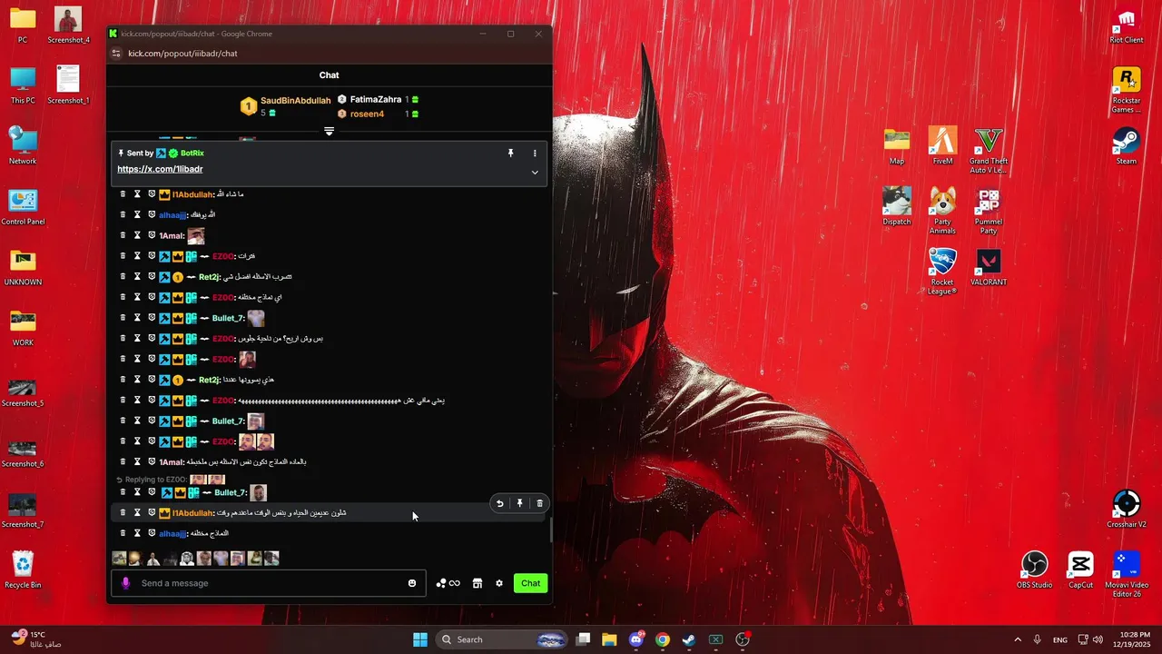Open chat settings gear
The width and height of the screenshot is (1162, 654).
(x=498, y=583)
